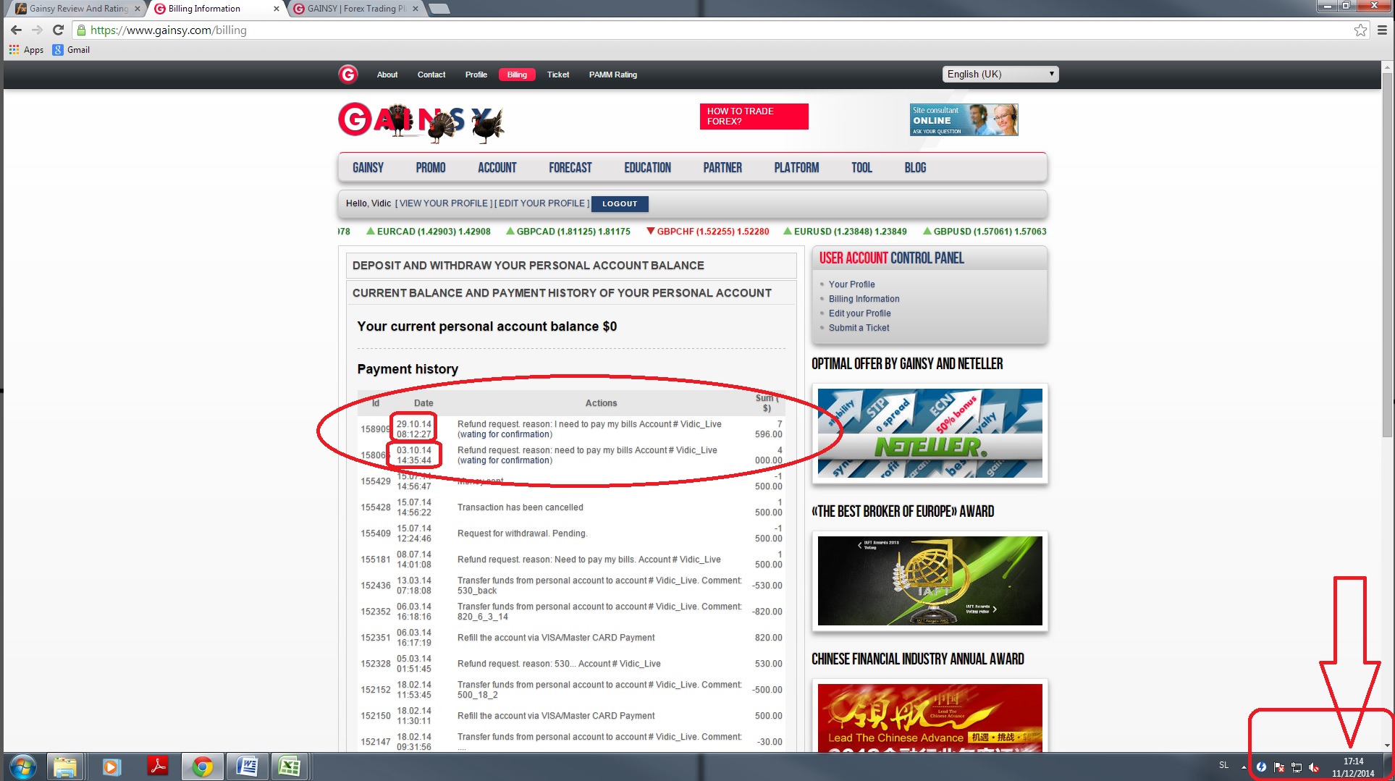Open Microsoft Word from the taskbar
Image resolution: width=1395 pixels, height=781 pixels.
(x=247, y=767)
